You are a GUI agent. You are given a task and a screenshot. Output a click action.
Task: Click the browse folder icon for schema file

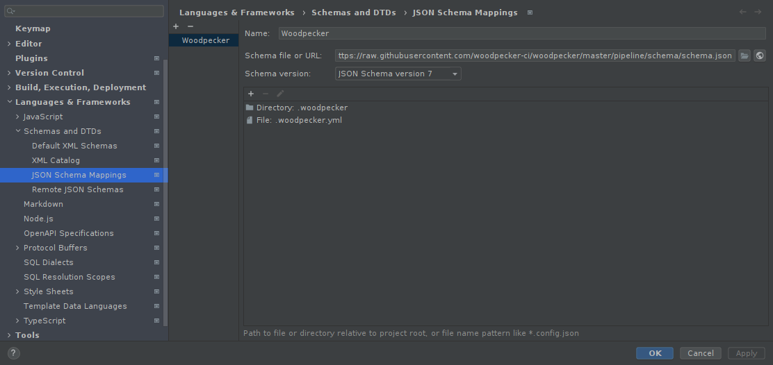744,56
